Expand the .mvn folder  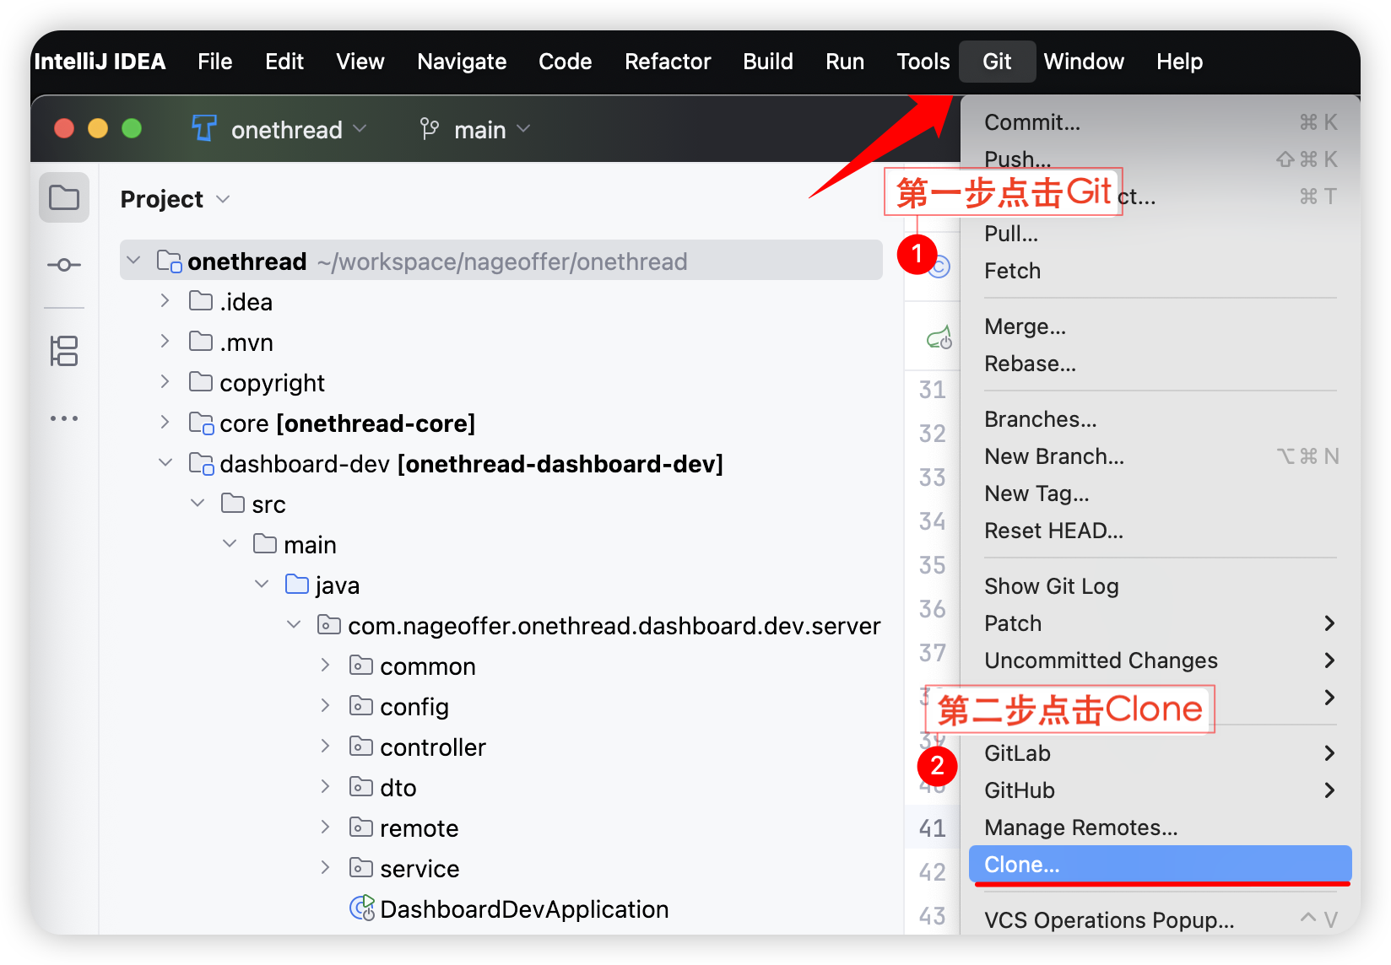click(x=165, y=341)
